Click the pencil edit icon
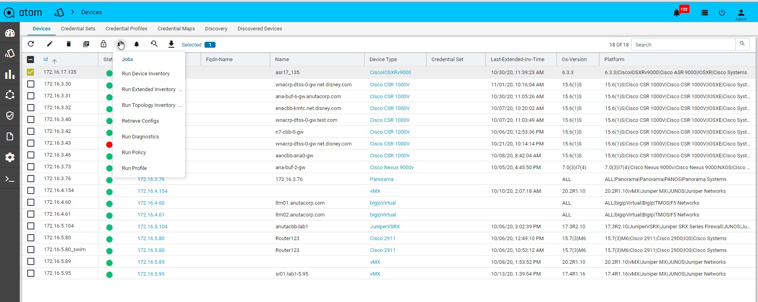The image size is (758, 302). pos(50,44)
